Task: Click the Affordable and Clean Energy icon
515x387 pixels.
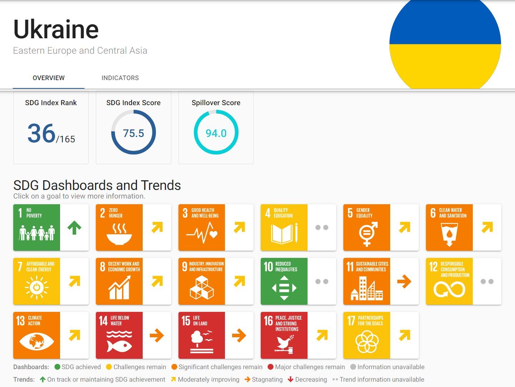Action: (36, 281)
